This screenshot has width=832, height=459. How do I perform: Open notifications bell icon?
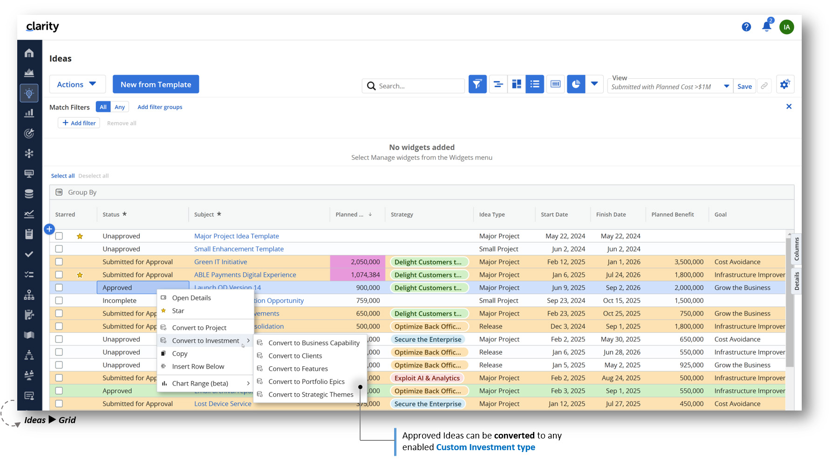[766, 27]
